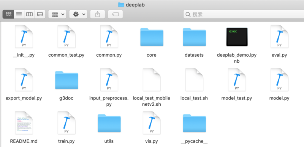Click the train.py file name
Screen dimensions: 304x147
coord(66,141)
